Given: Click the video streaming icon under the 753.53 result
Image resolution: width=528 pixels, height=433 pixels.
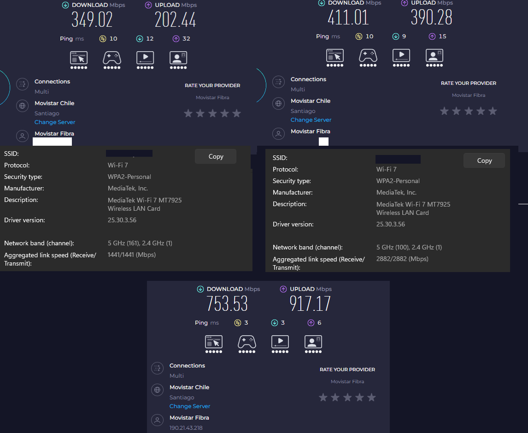Looking at the screenshot, I should point(280,342).
